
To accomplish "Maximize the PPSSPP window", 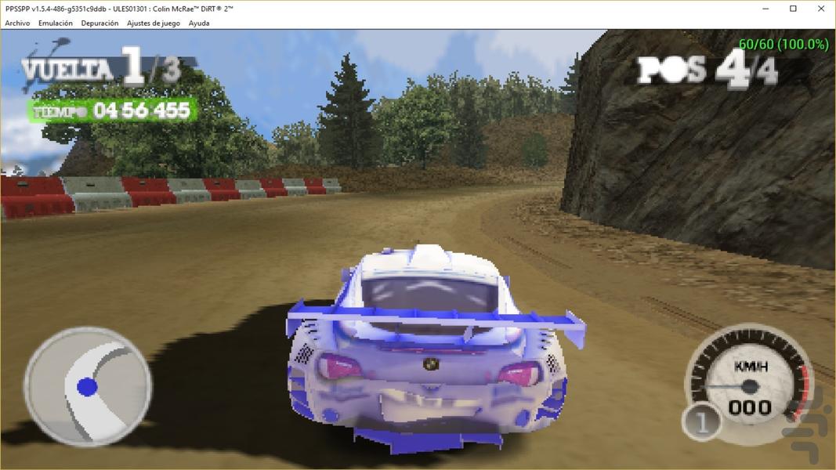I will tap(794, 9).
